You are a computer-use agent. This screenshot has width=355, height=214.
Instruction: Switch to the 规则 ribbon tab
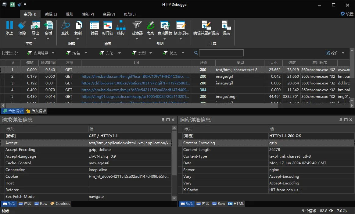click(69, 14)
